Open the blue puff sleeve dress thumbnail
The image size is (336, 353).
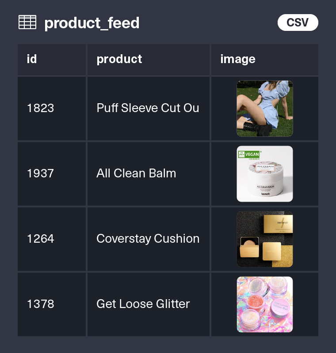(x=265, y=109)
